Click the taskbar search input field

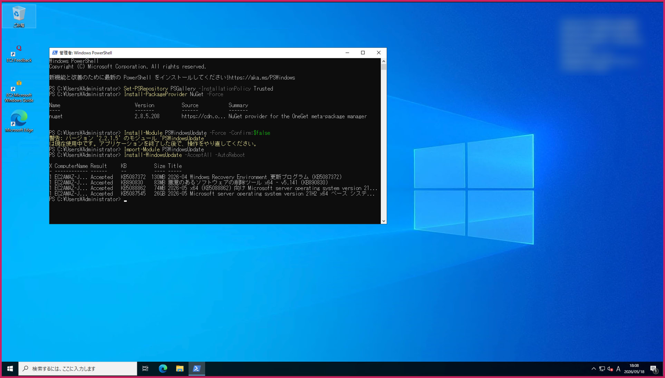[x=78, y=369]
